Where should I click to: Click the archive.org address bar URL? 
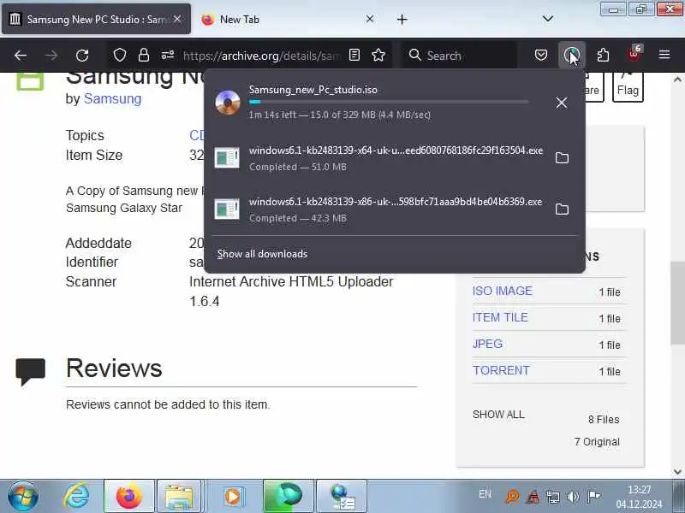click(x=262, y=56)
